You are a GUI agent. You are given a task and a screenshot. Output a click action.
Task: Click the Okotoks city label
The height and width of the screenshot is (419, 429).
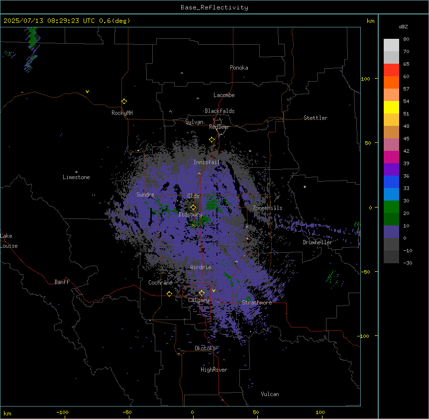205,348
